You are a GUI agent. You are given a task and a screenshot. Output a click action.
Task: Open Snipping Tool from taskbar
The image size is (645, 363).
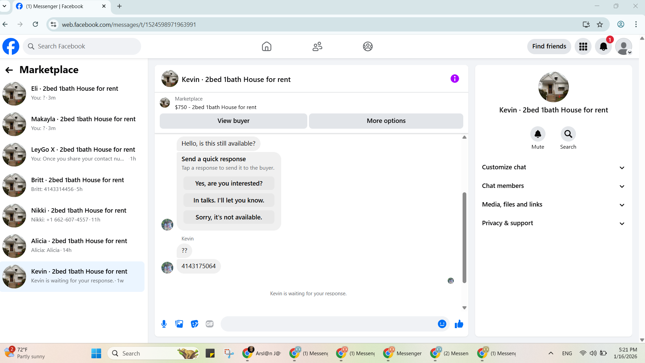pos(229,354)
